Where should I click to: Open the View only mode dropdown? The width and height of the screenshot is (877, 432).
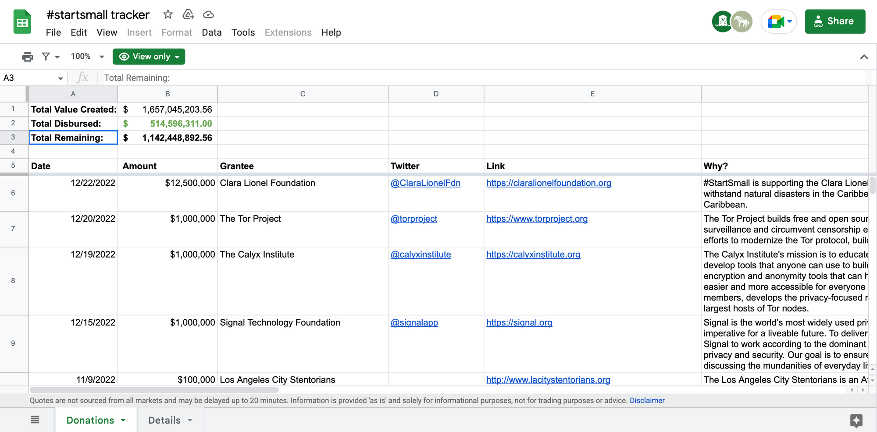coord(149,57)
